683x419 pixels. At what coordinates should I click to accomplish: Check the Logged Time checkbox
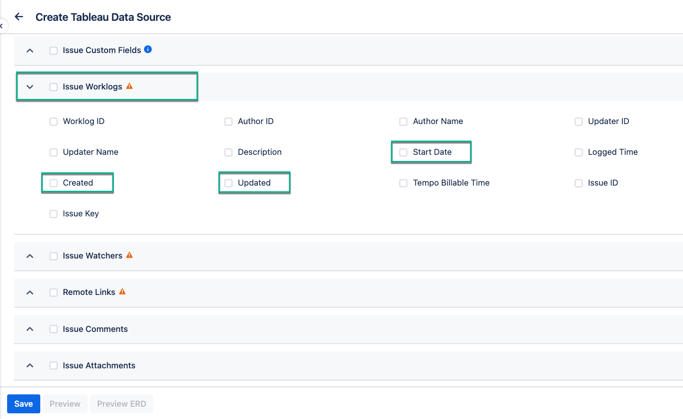[579, 152]
